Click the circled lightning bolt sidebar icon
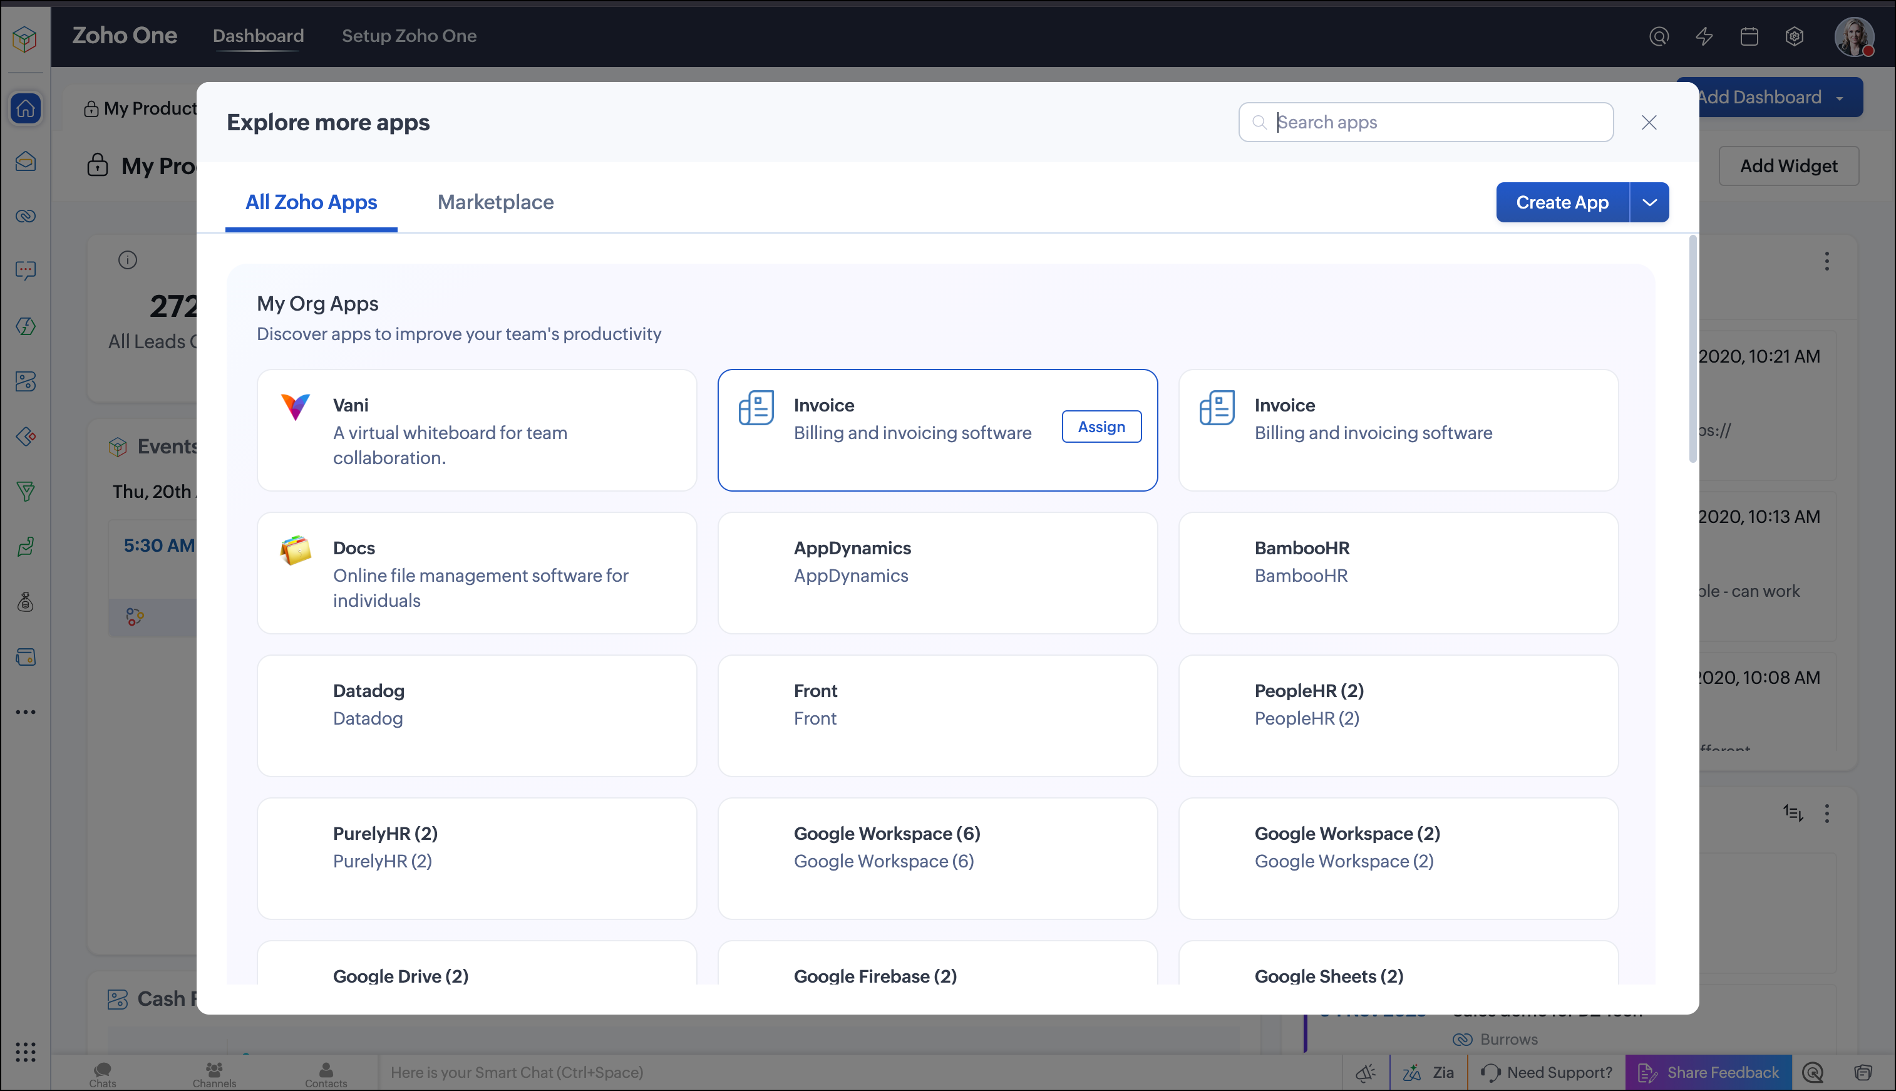Image resolution: width=1896 pixels, height=1091 pixels. pos(26,326)
